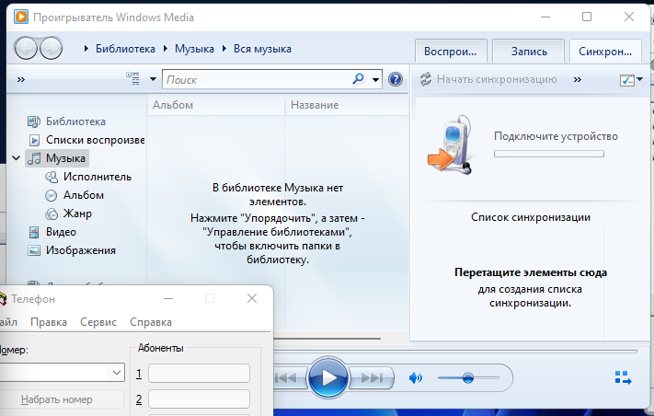The height and width of the screenshot is (416, 654).
Task: Mute sound with the speaker icon
Action: pos(416,378)
